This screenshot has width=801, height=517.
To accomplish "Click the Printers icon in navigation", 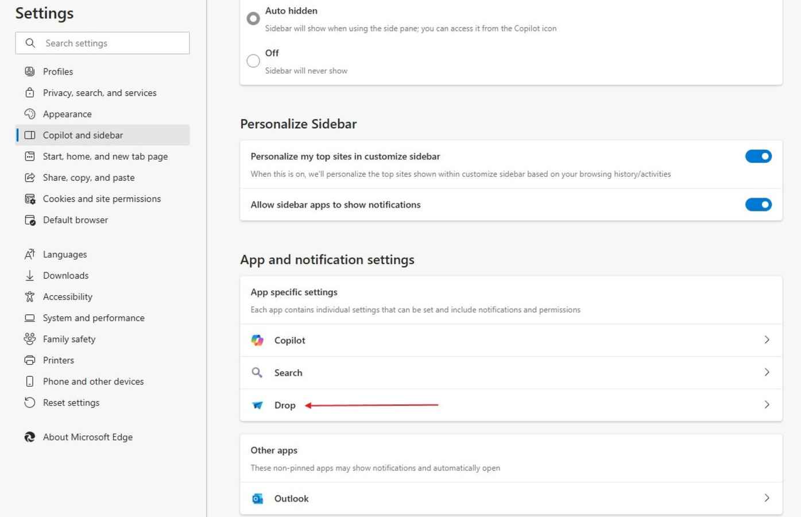I will click(x=30, y=360).
